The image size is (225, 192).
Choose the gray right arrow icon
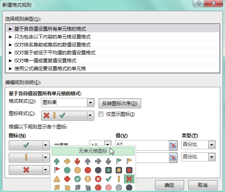[x=98, y=161]
